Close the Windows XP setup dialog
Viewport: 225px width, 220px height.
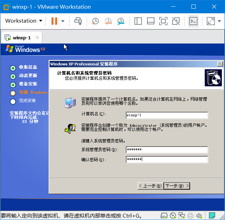click(x=220, y=64)
